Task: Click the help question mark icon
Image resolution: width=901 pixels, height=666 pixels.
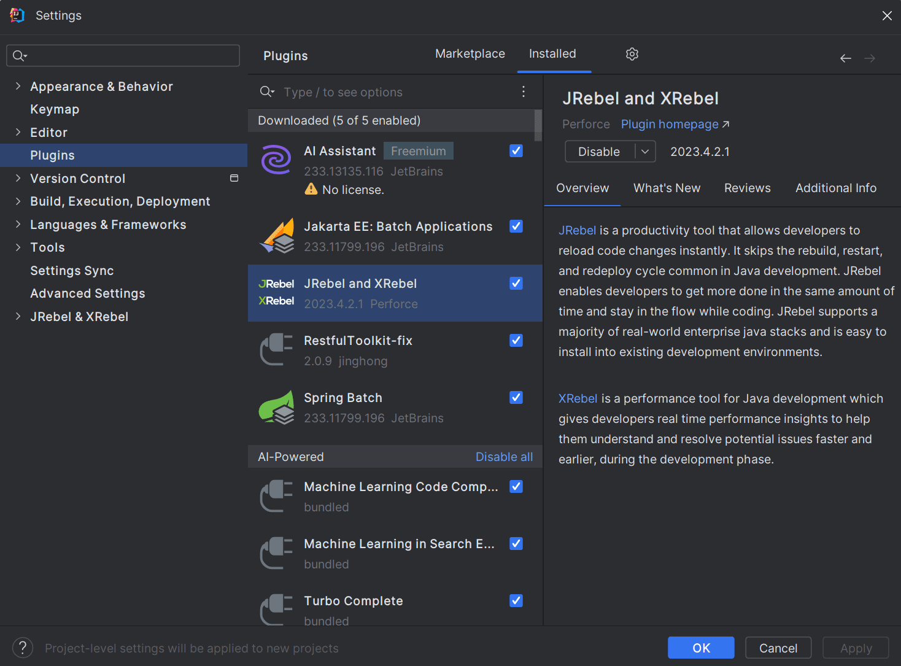Action: [23, 648]
